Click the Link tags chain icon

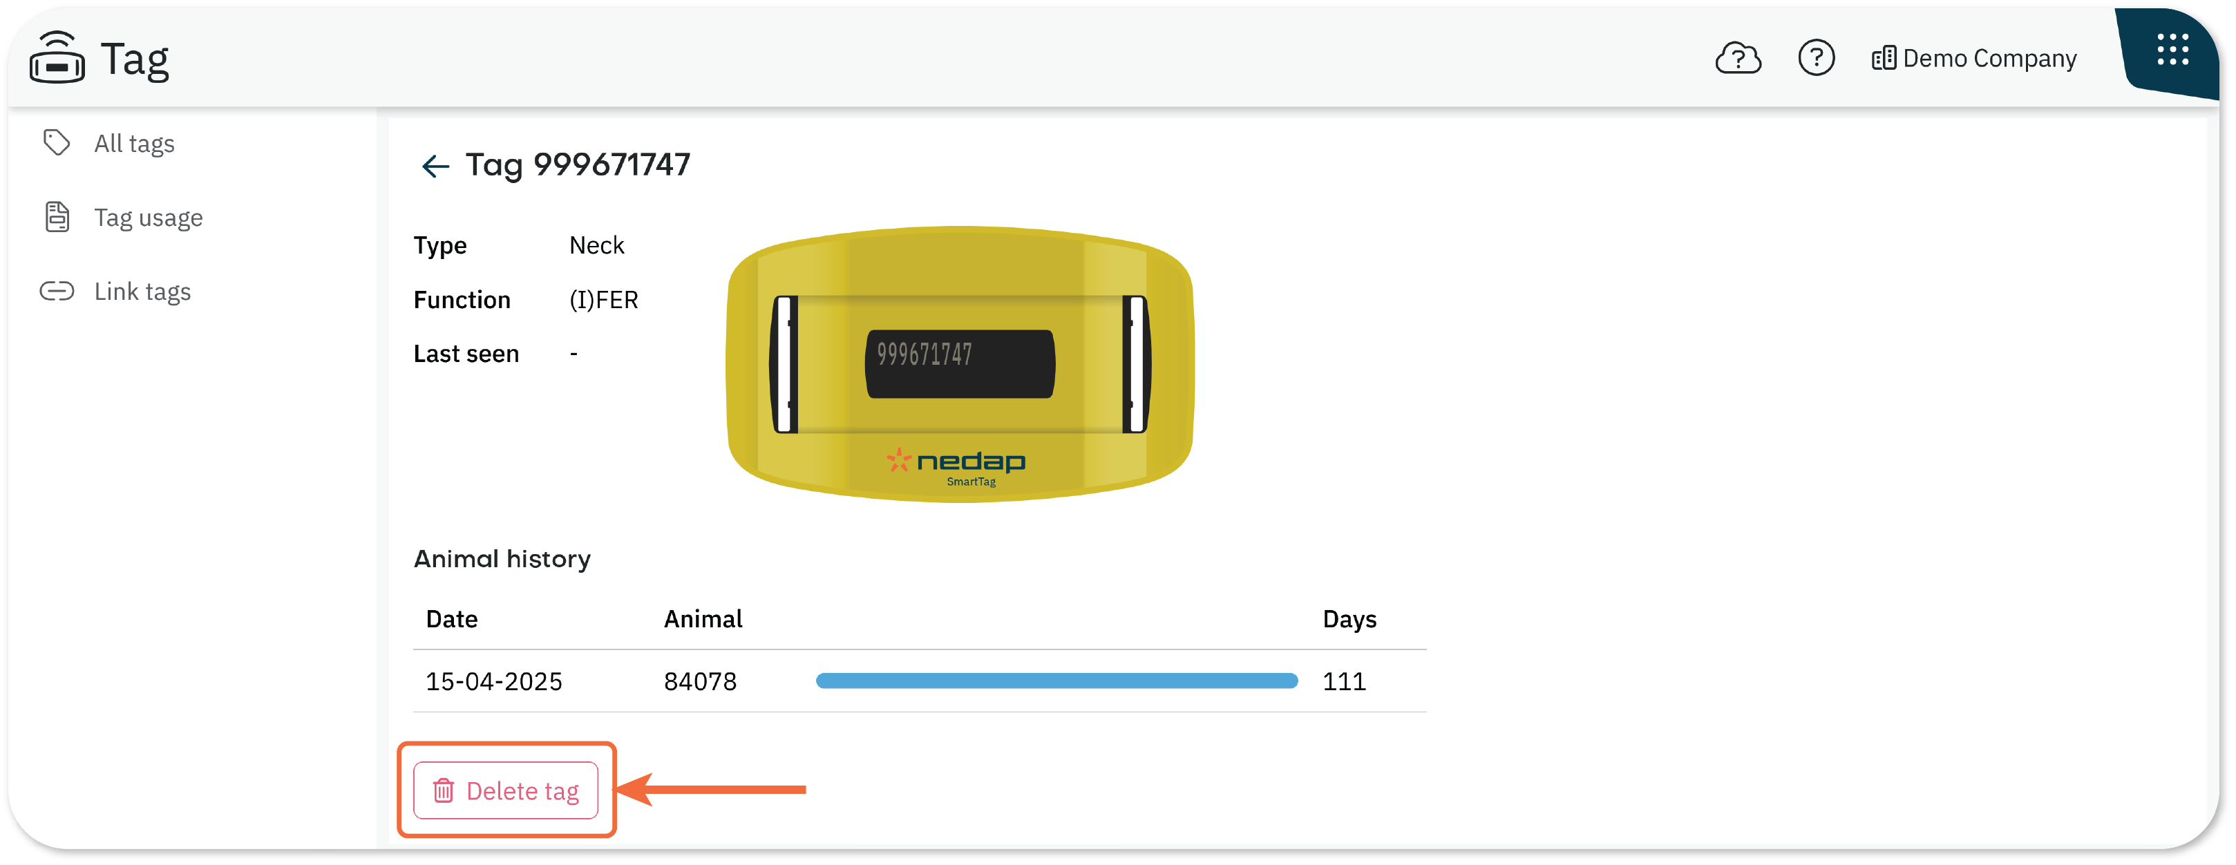click(57, 291)
